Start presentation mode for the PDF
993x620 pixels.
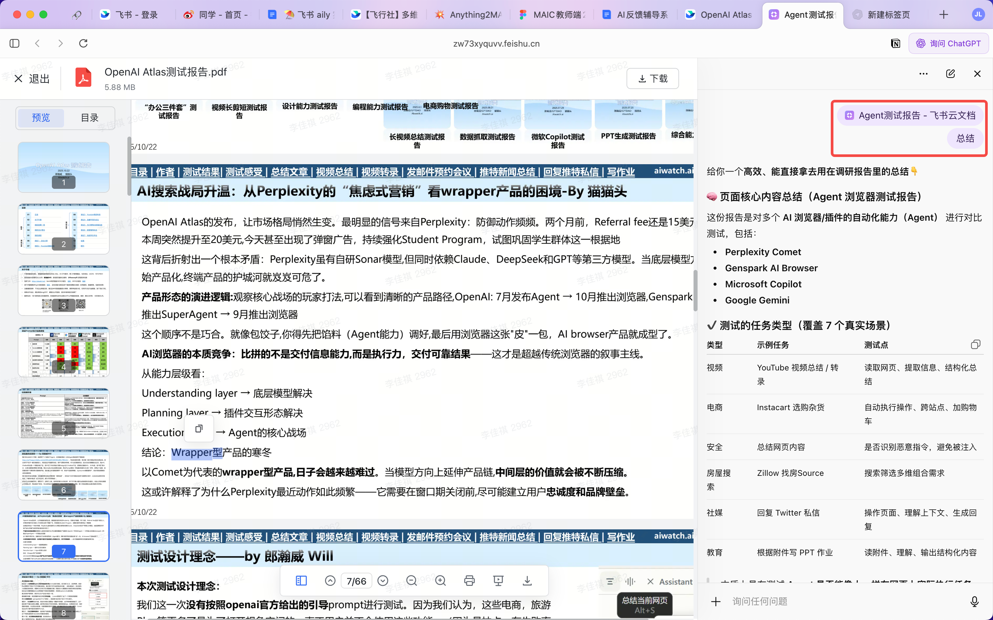[x=498, y=581]
